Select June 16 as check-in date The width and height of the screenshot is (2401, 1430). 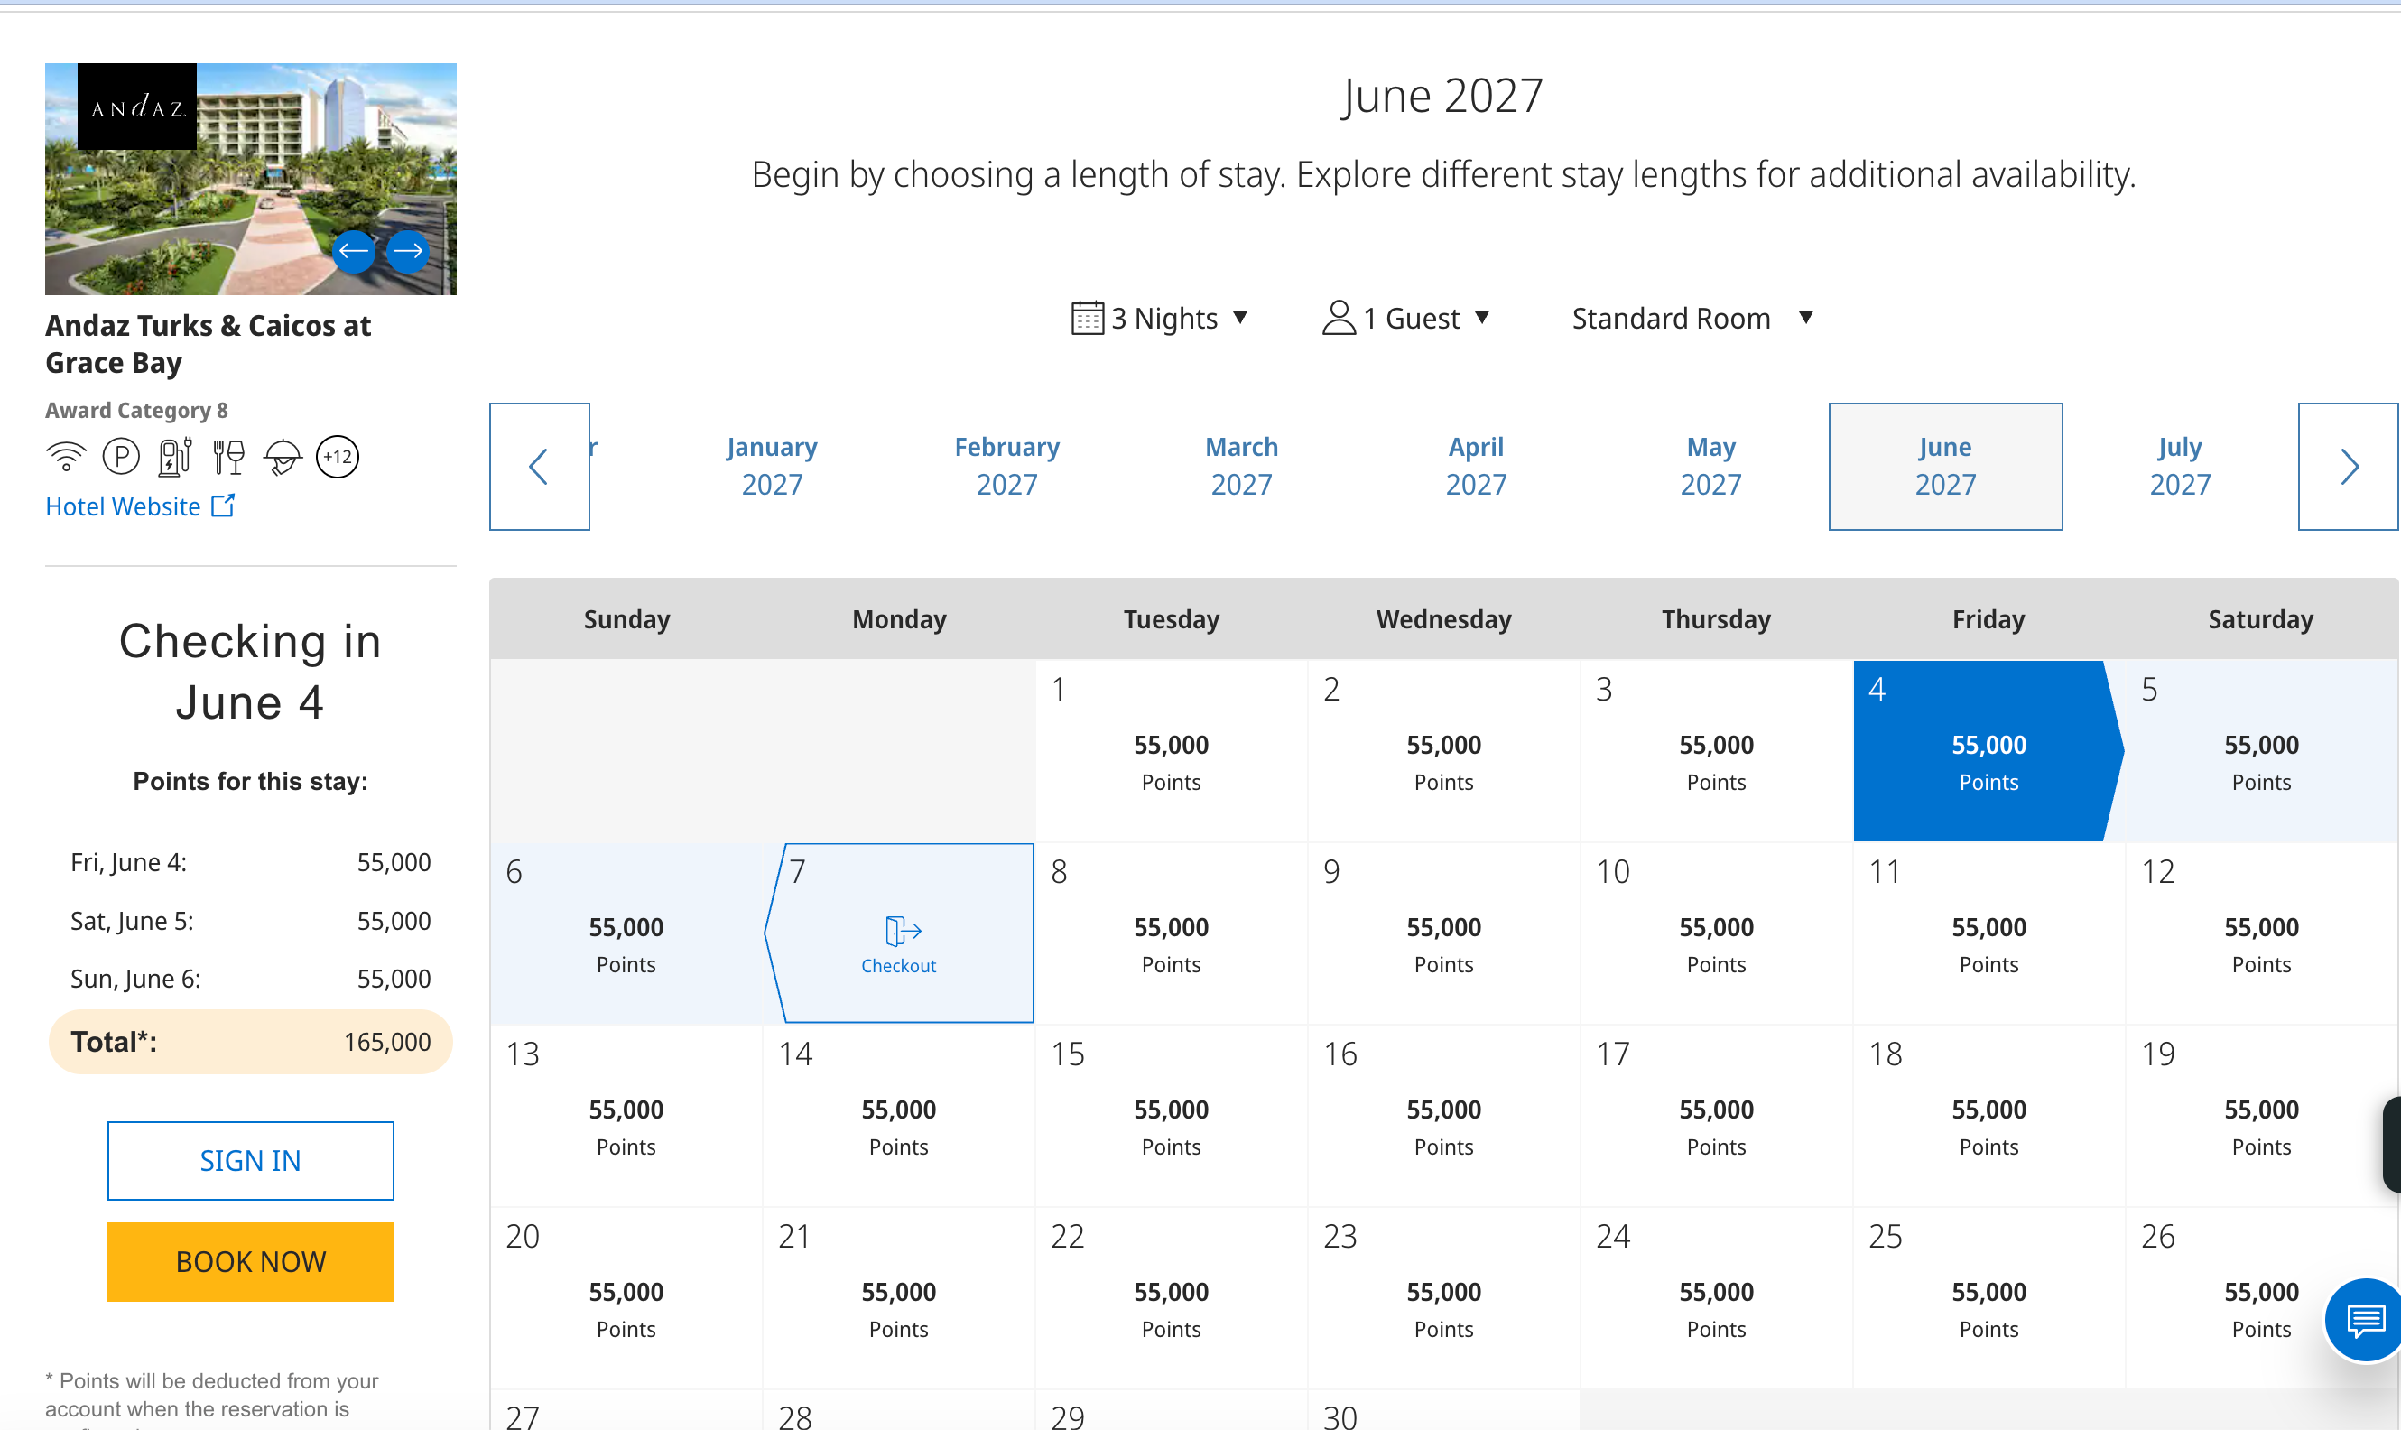1443,1115
